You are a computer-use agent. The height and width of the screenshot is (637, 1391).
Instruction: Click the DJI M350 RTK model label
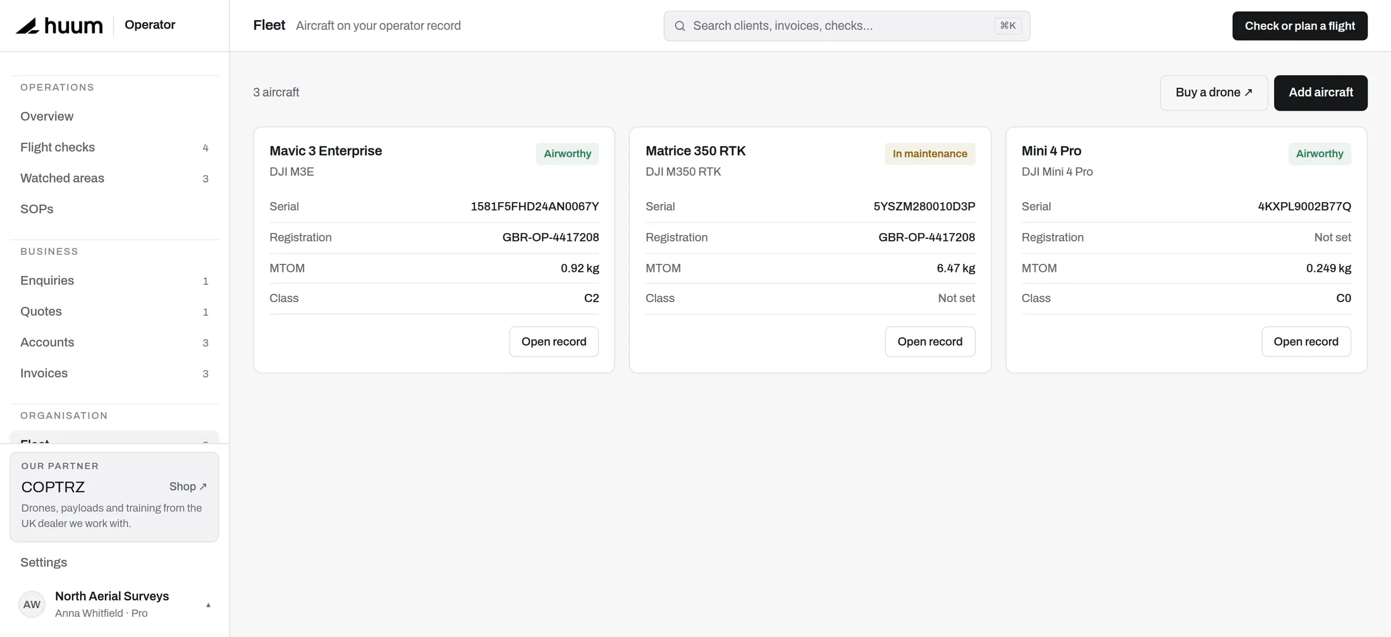click(x=683, y=172)
